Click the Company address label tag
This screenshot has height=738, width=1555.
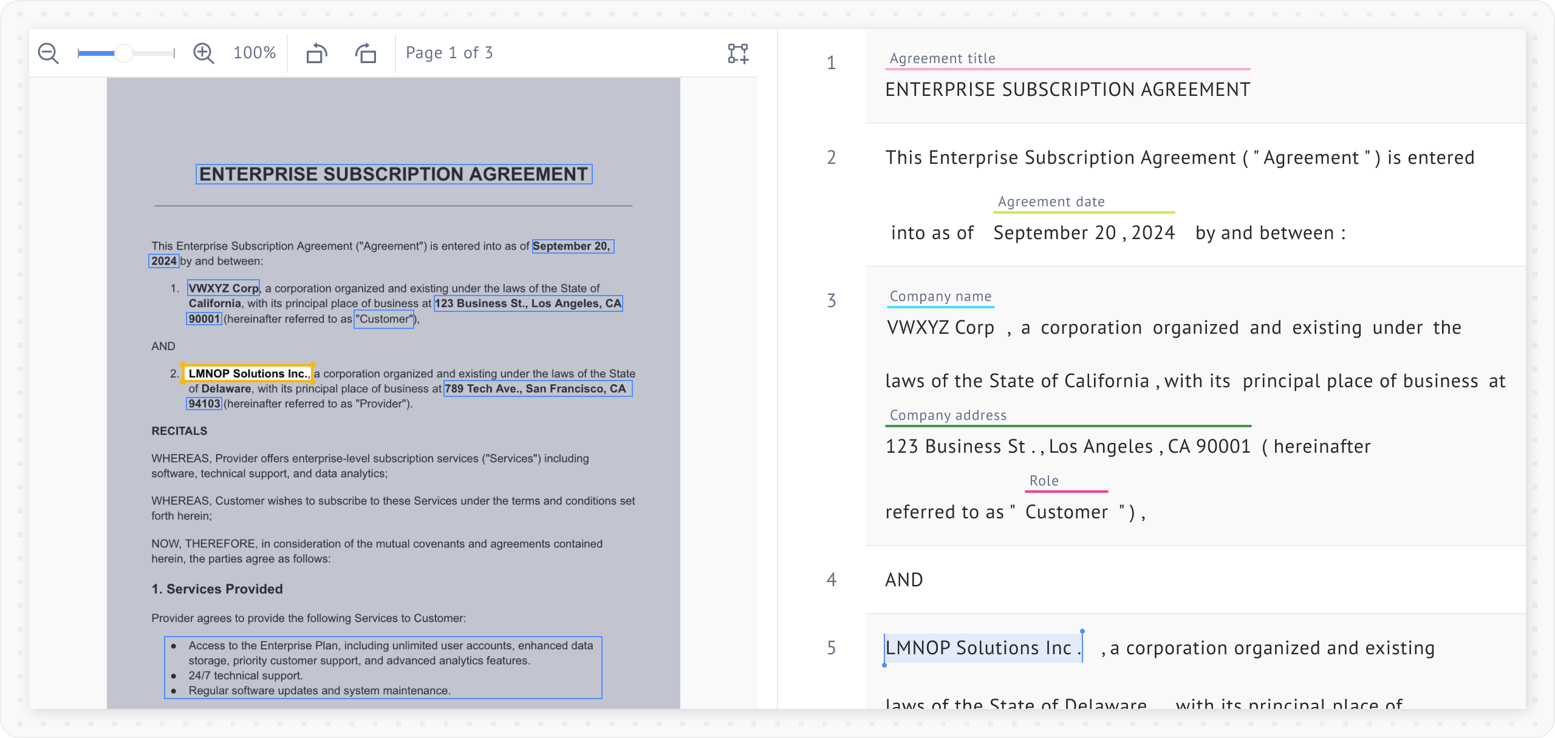948,415
